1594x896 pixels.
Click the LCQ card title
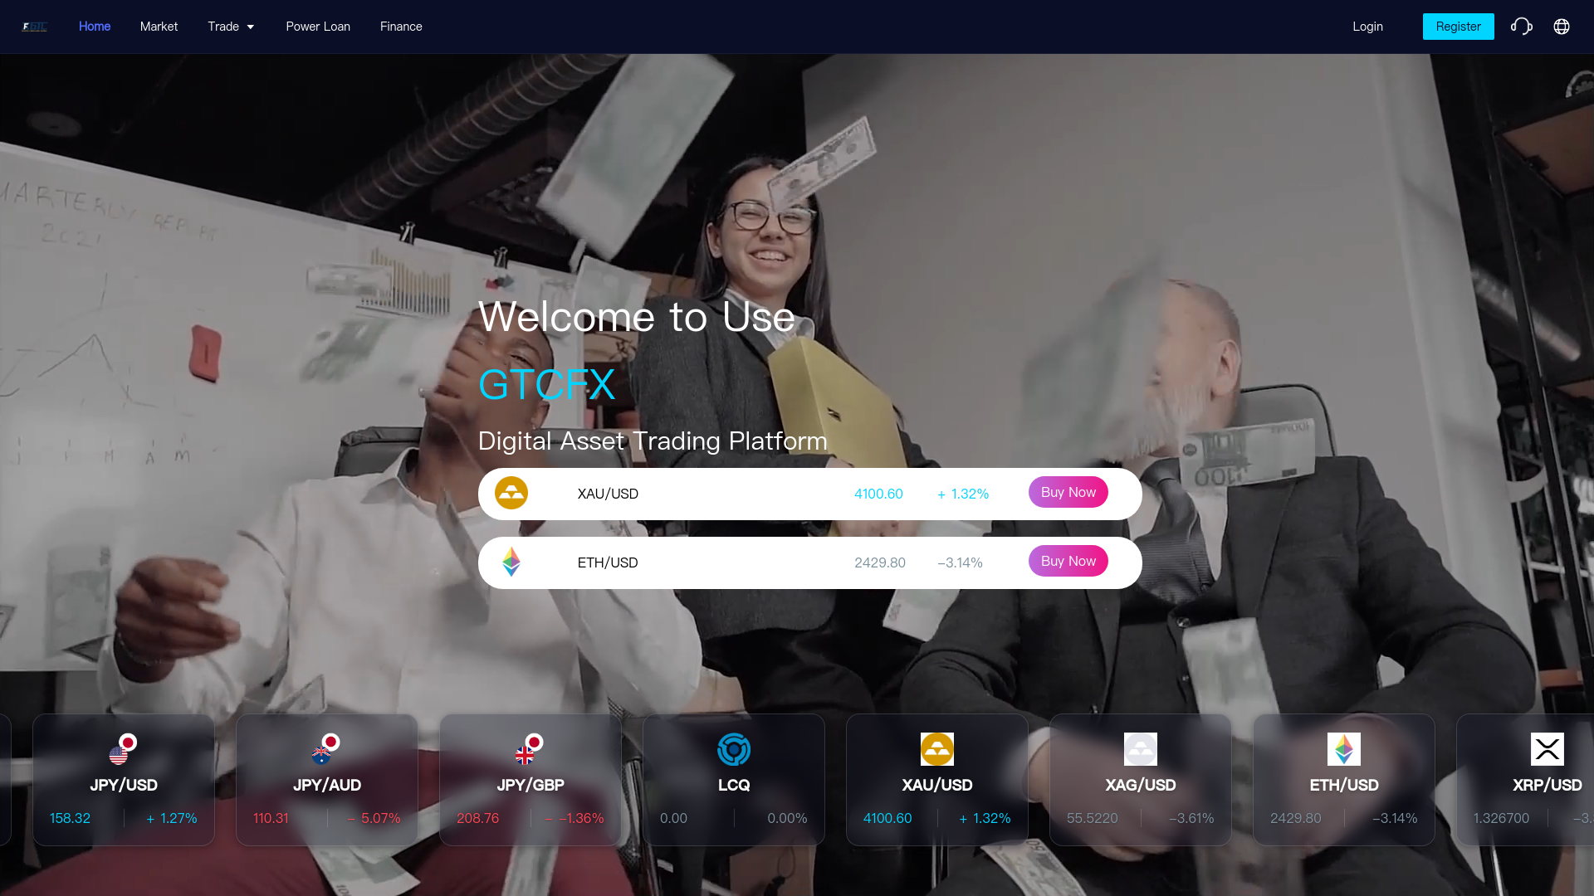click(x=734, y=785)
